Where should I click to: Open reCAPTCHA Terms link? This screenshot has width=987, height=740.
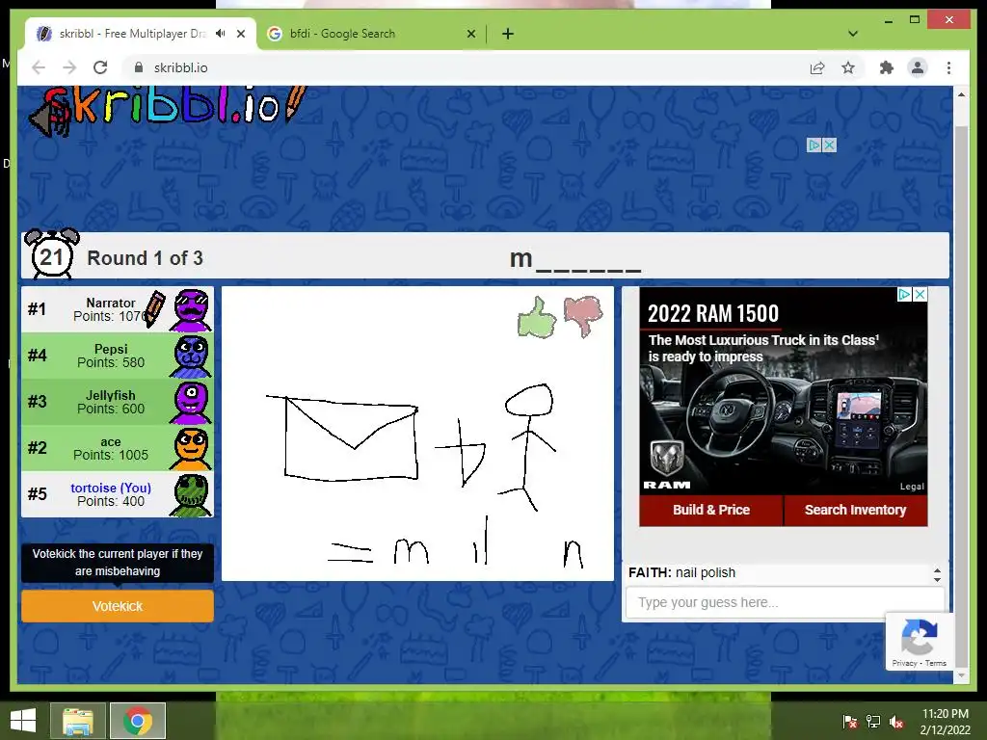click(936, 663)
